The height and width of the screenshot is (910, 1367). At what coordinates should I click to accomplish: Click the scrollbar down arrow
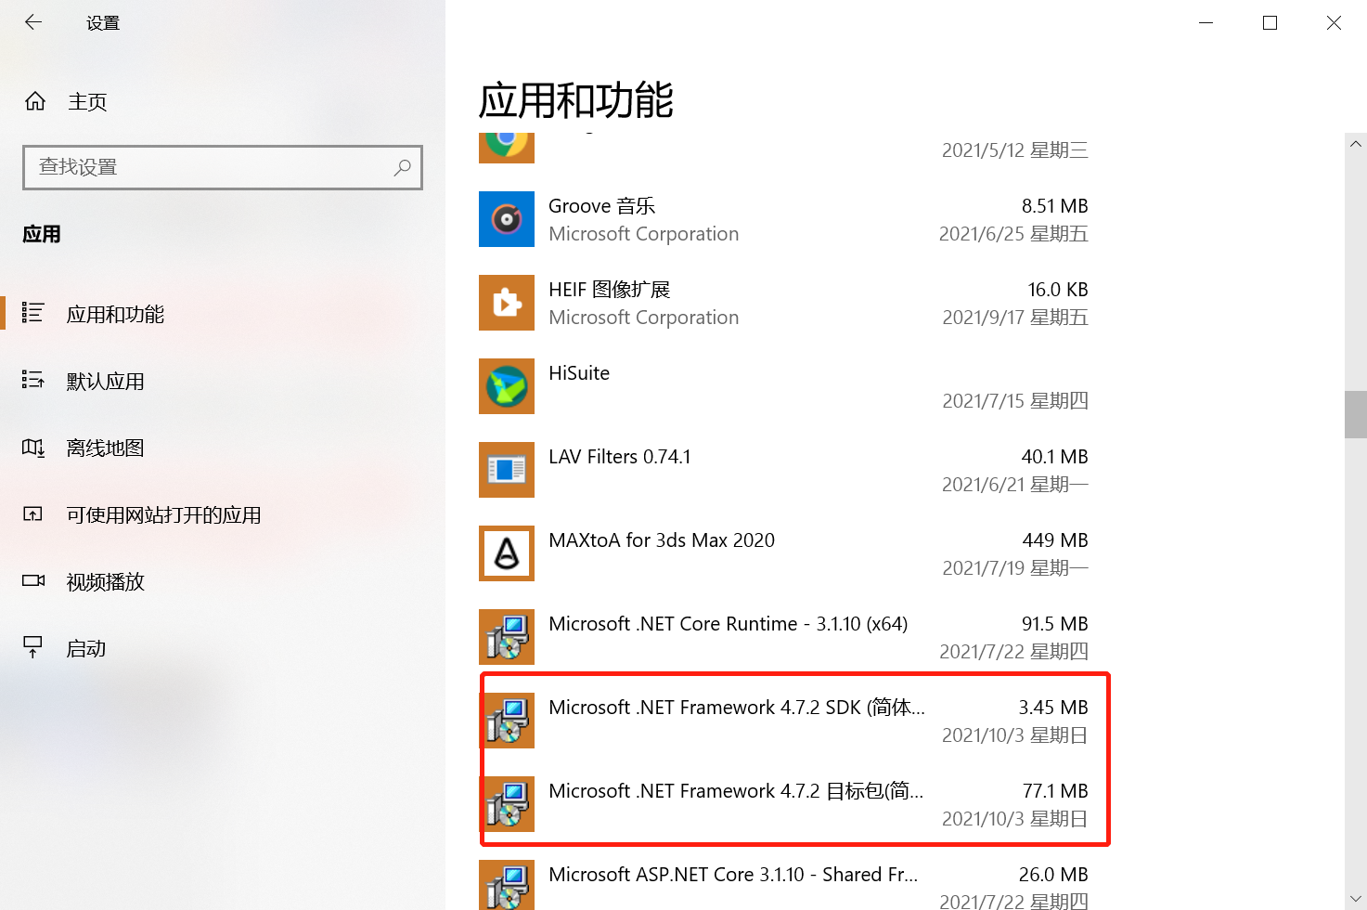coord(1356,898)
